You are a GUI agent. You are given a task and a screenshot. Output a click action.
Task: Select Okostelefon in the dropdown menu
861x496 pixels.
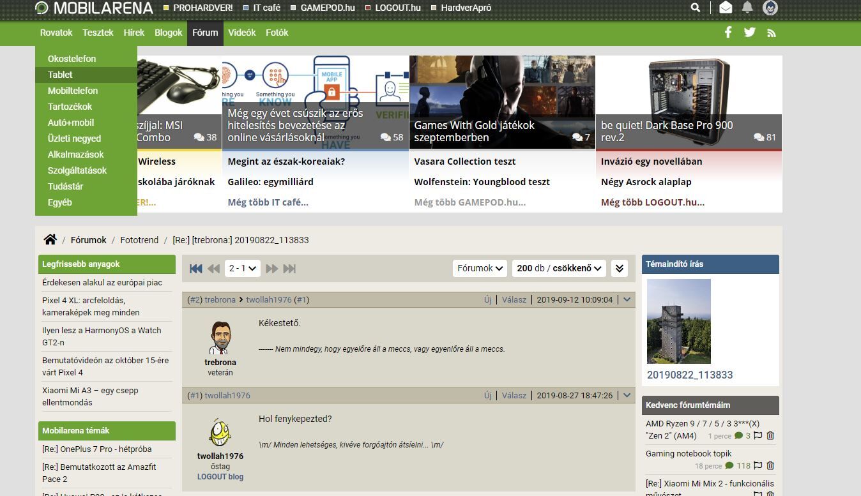(x=86, y=59)
